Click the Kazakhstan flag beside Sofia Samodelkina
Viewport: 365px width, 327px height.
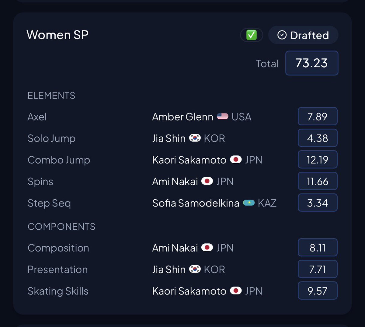point(249,203)
